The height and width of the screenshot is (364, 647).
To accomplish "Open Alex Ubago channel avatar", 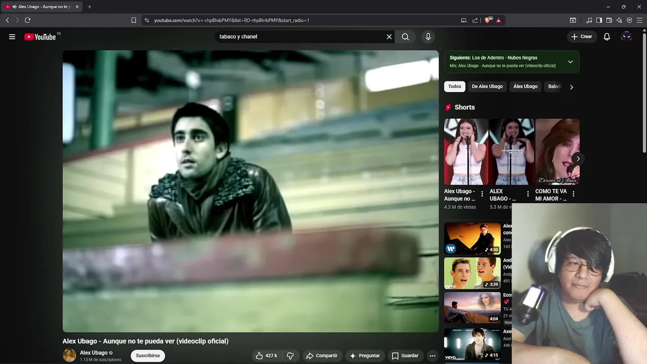I will tap(69, 355).
